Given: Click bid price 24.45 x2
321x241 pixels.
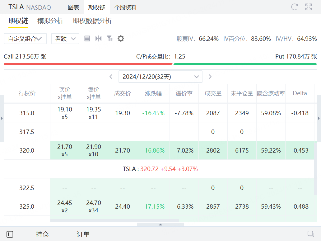Looking at the screenshot, I should click(65, 206).
